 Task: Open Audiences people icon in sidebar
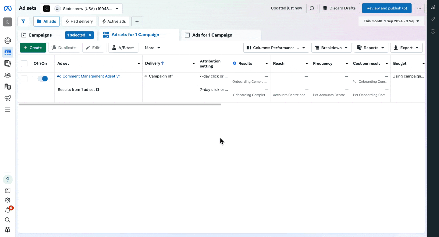click(8, 75)
